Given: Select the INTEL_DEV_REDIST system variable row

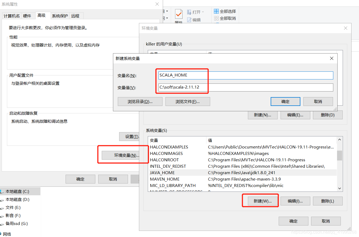Looking at the screenshot, I should point(242,166).
